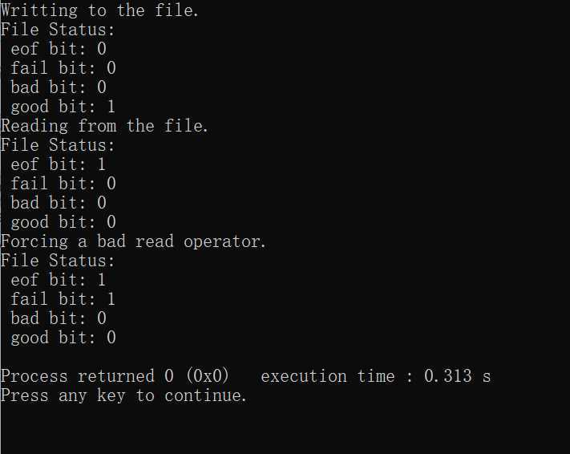Click the first 'File Status:' heading

(x=58, y=30)
